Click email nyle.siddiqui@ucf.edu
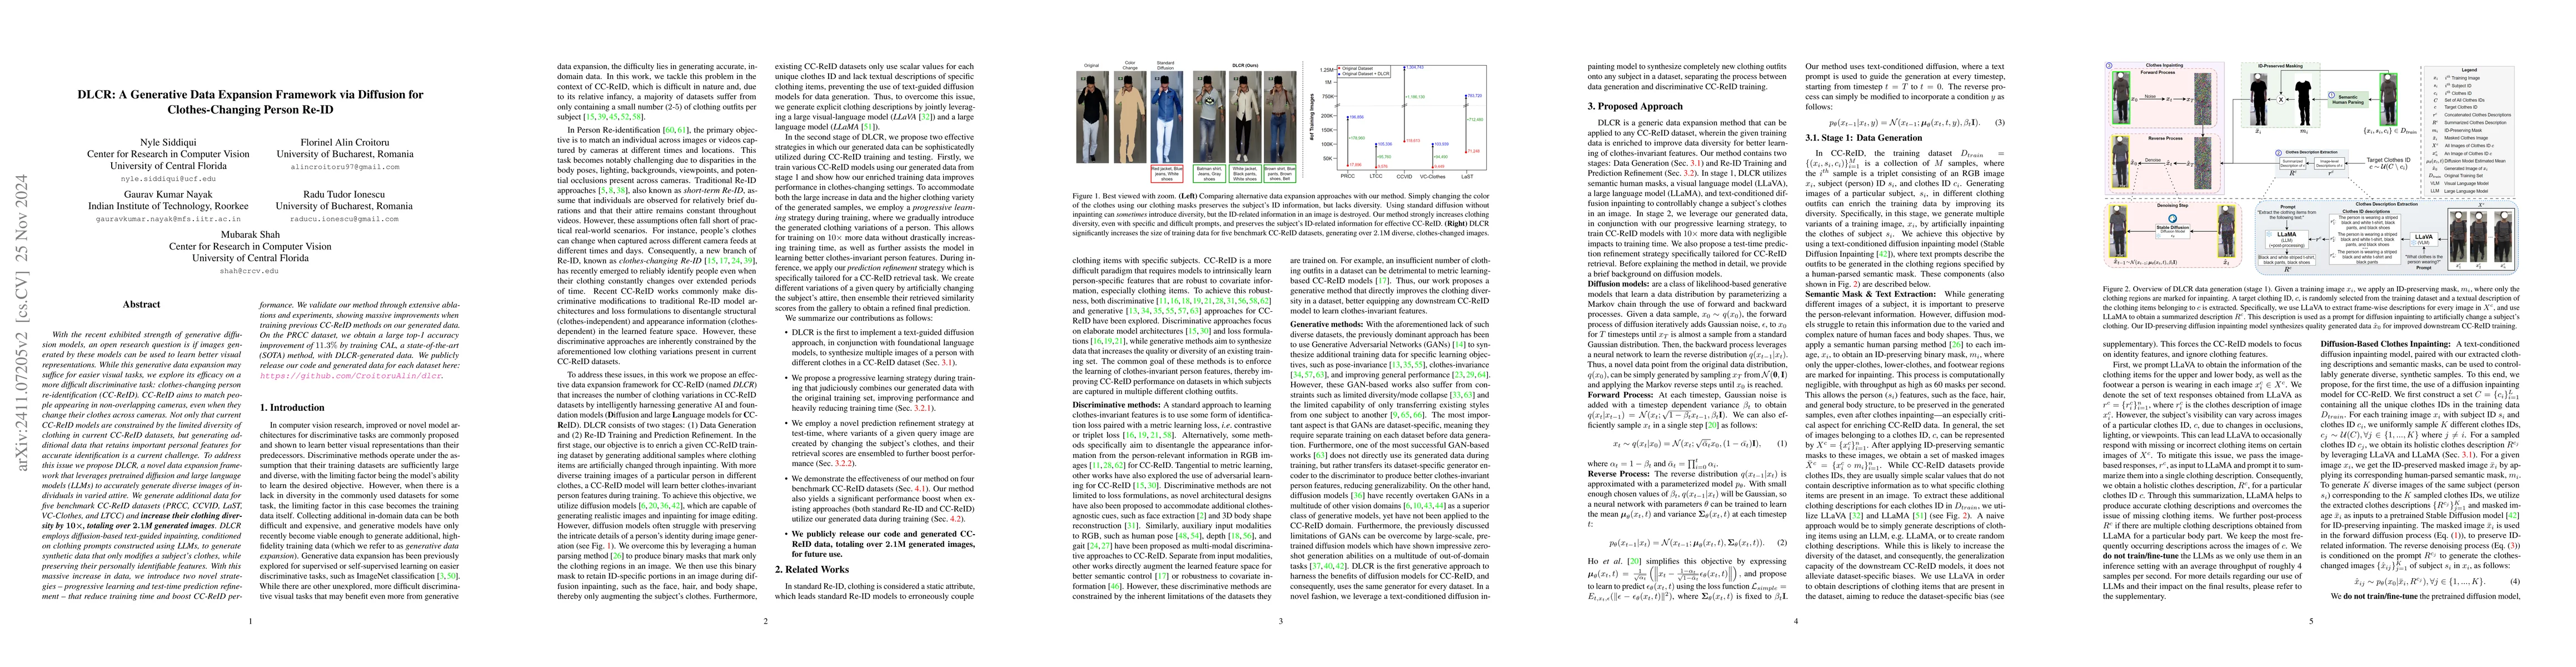2576x667 pixels. tap(167, 178)
